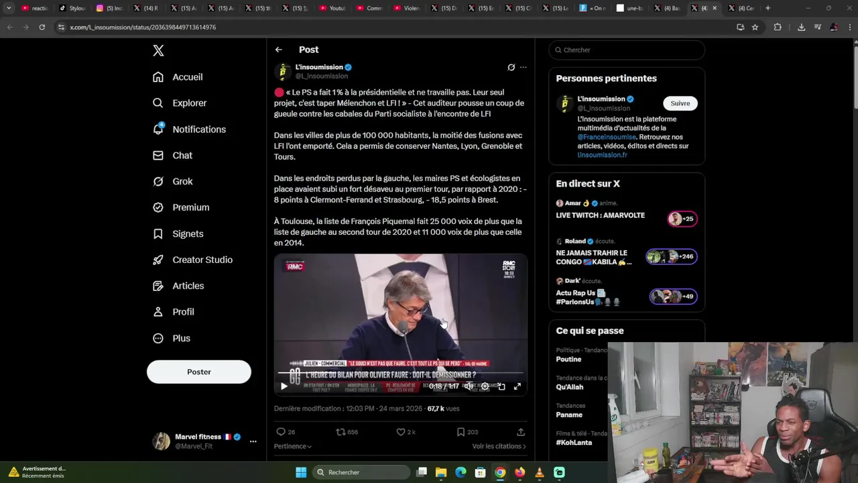This screenshot has width=858, height=483.
Task: Open Signets bookmarks page
Action: [178, 234]
